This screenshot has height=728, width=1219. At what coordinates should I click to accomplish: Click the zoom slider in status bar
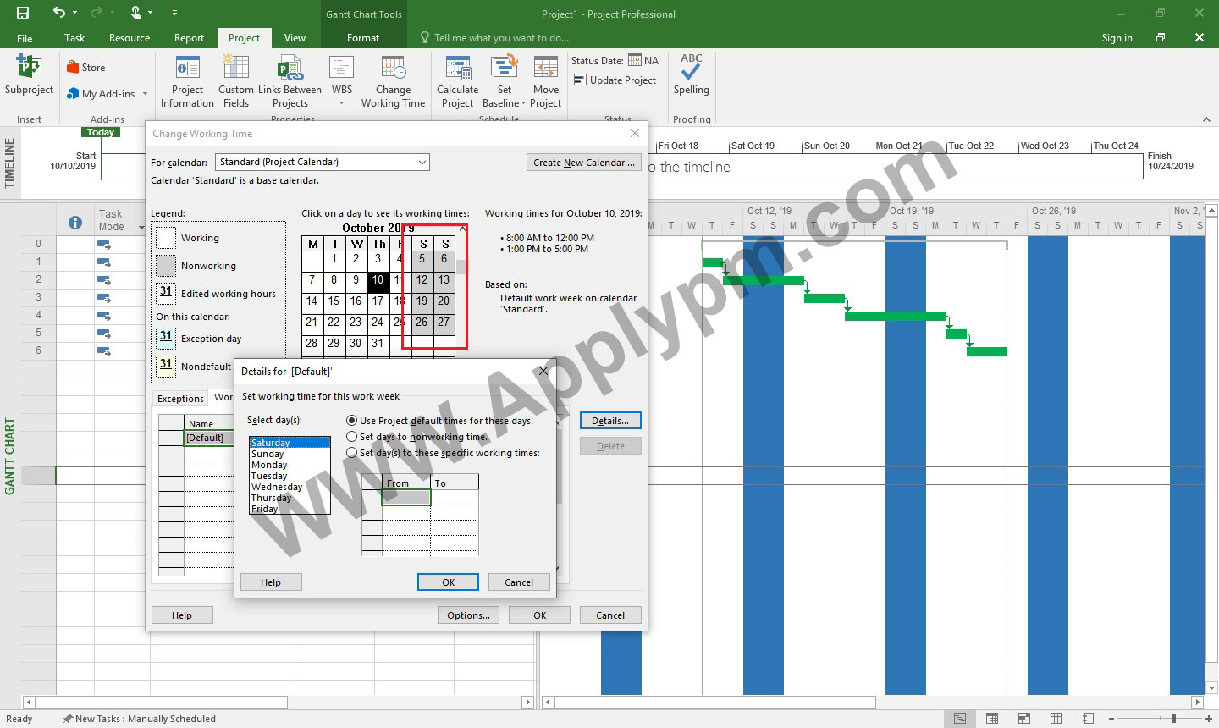1174,719
